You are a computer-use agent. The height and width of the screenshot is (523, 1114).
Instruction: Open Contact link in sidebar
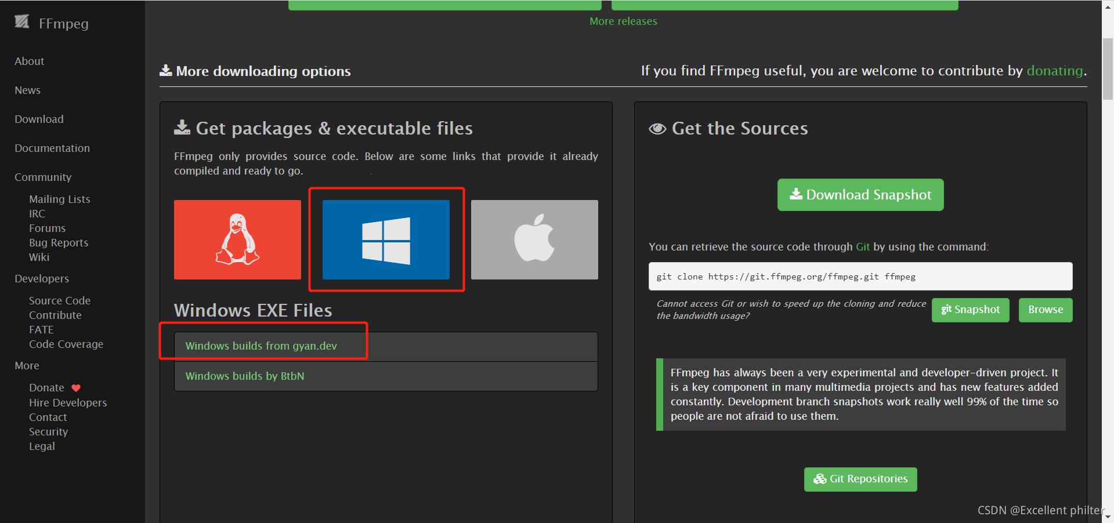(x=48, y=417)
